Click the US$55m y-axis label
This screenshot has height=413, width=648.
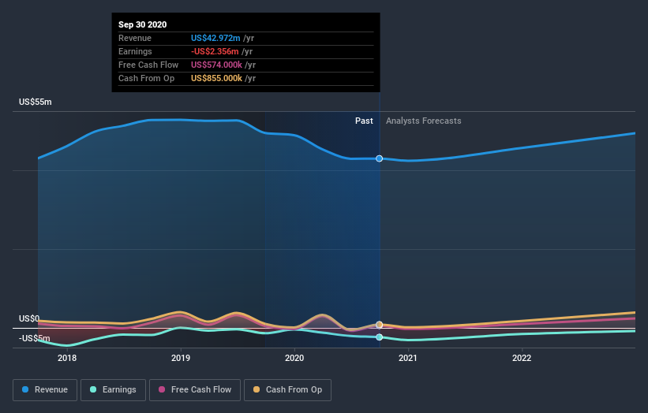pos(36,102)
